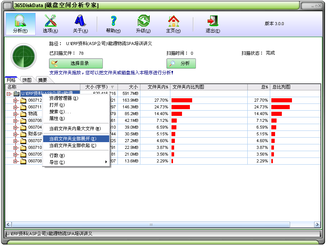This screenshot has width=328, height=246.
Task: Expand the 060712 folder node
Action: tap(15, 100)
